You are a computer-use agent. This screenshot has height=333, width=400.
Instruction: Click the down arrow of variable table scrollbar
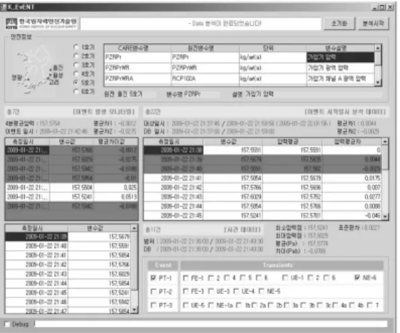pyautogui.click(x=378, y=83)
